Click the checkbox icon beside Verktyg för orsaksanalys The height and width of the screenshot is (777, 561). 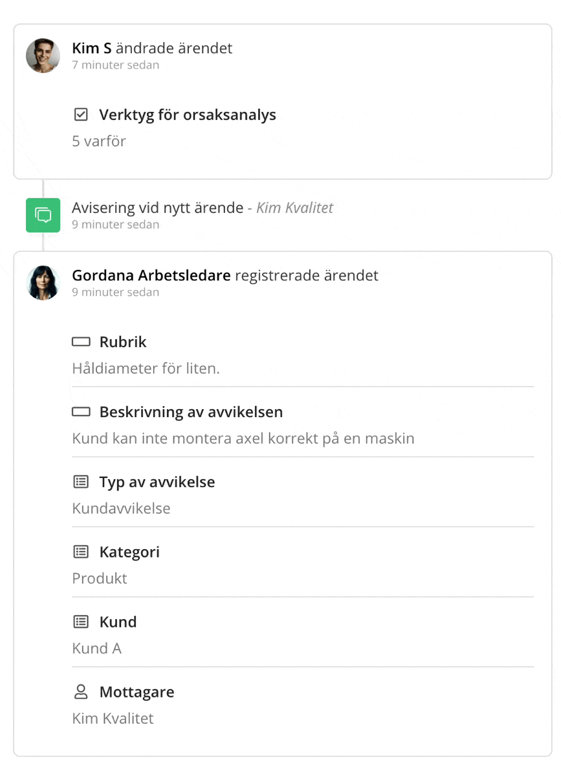80,114
